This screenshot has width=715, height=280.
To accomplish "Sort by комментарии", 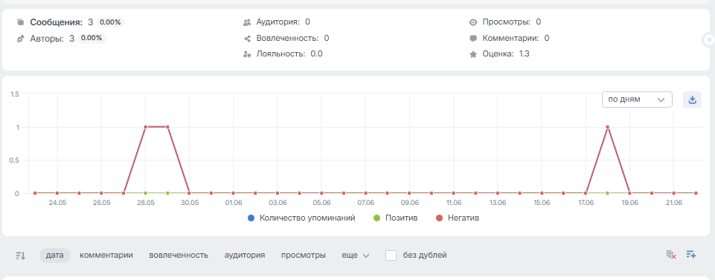I will click(x=106, y=255).
